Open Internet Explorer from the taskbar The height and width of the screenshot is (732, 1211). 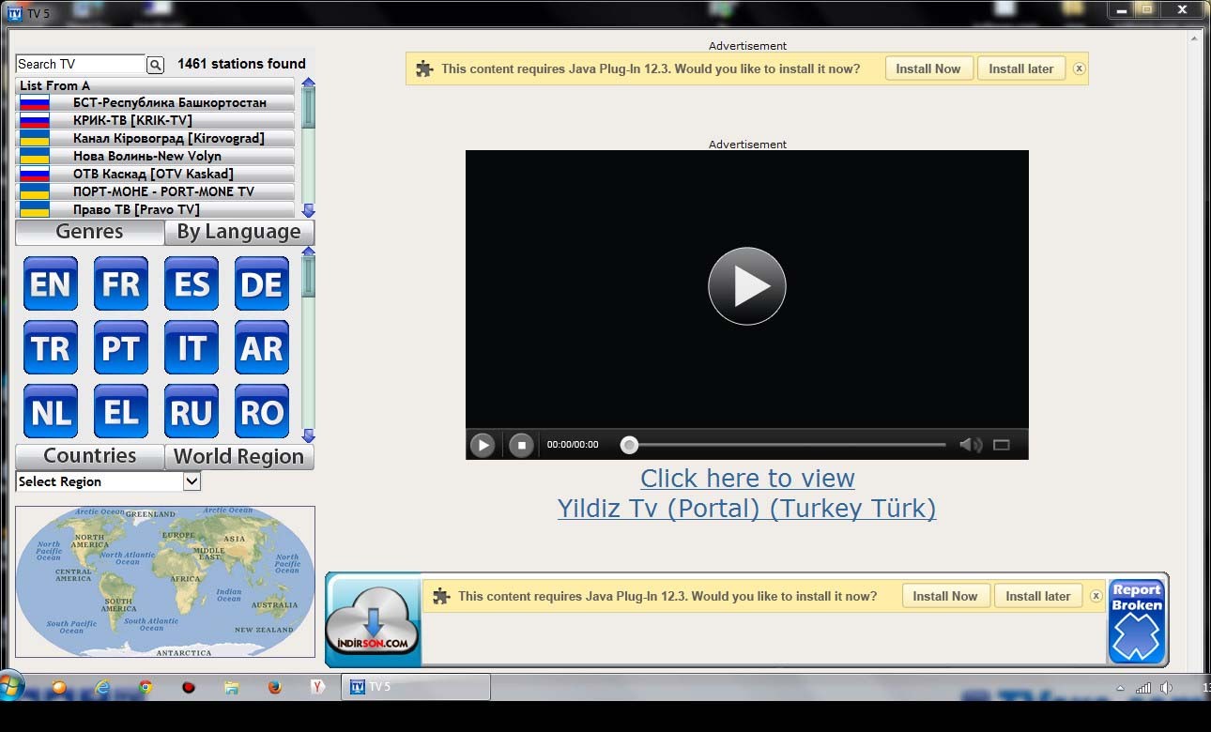pyautogui.click(x=102, y=687)
